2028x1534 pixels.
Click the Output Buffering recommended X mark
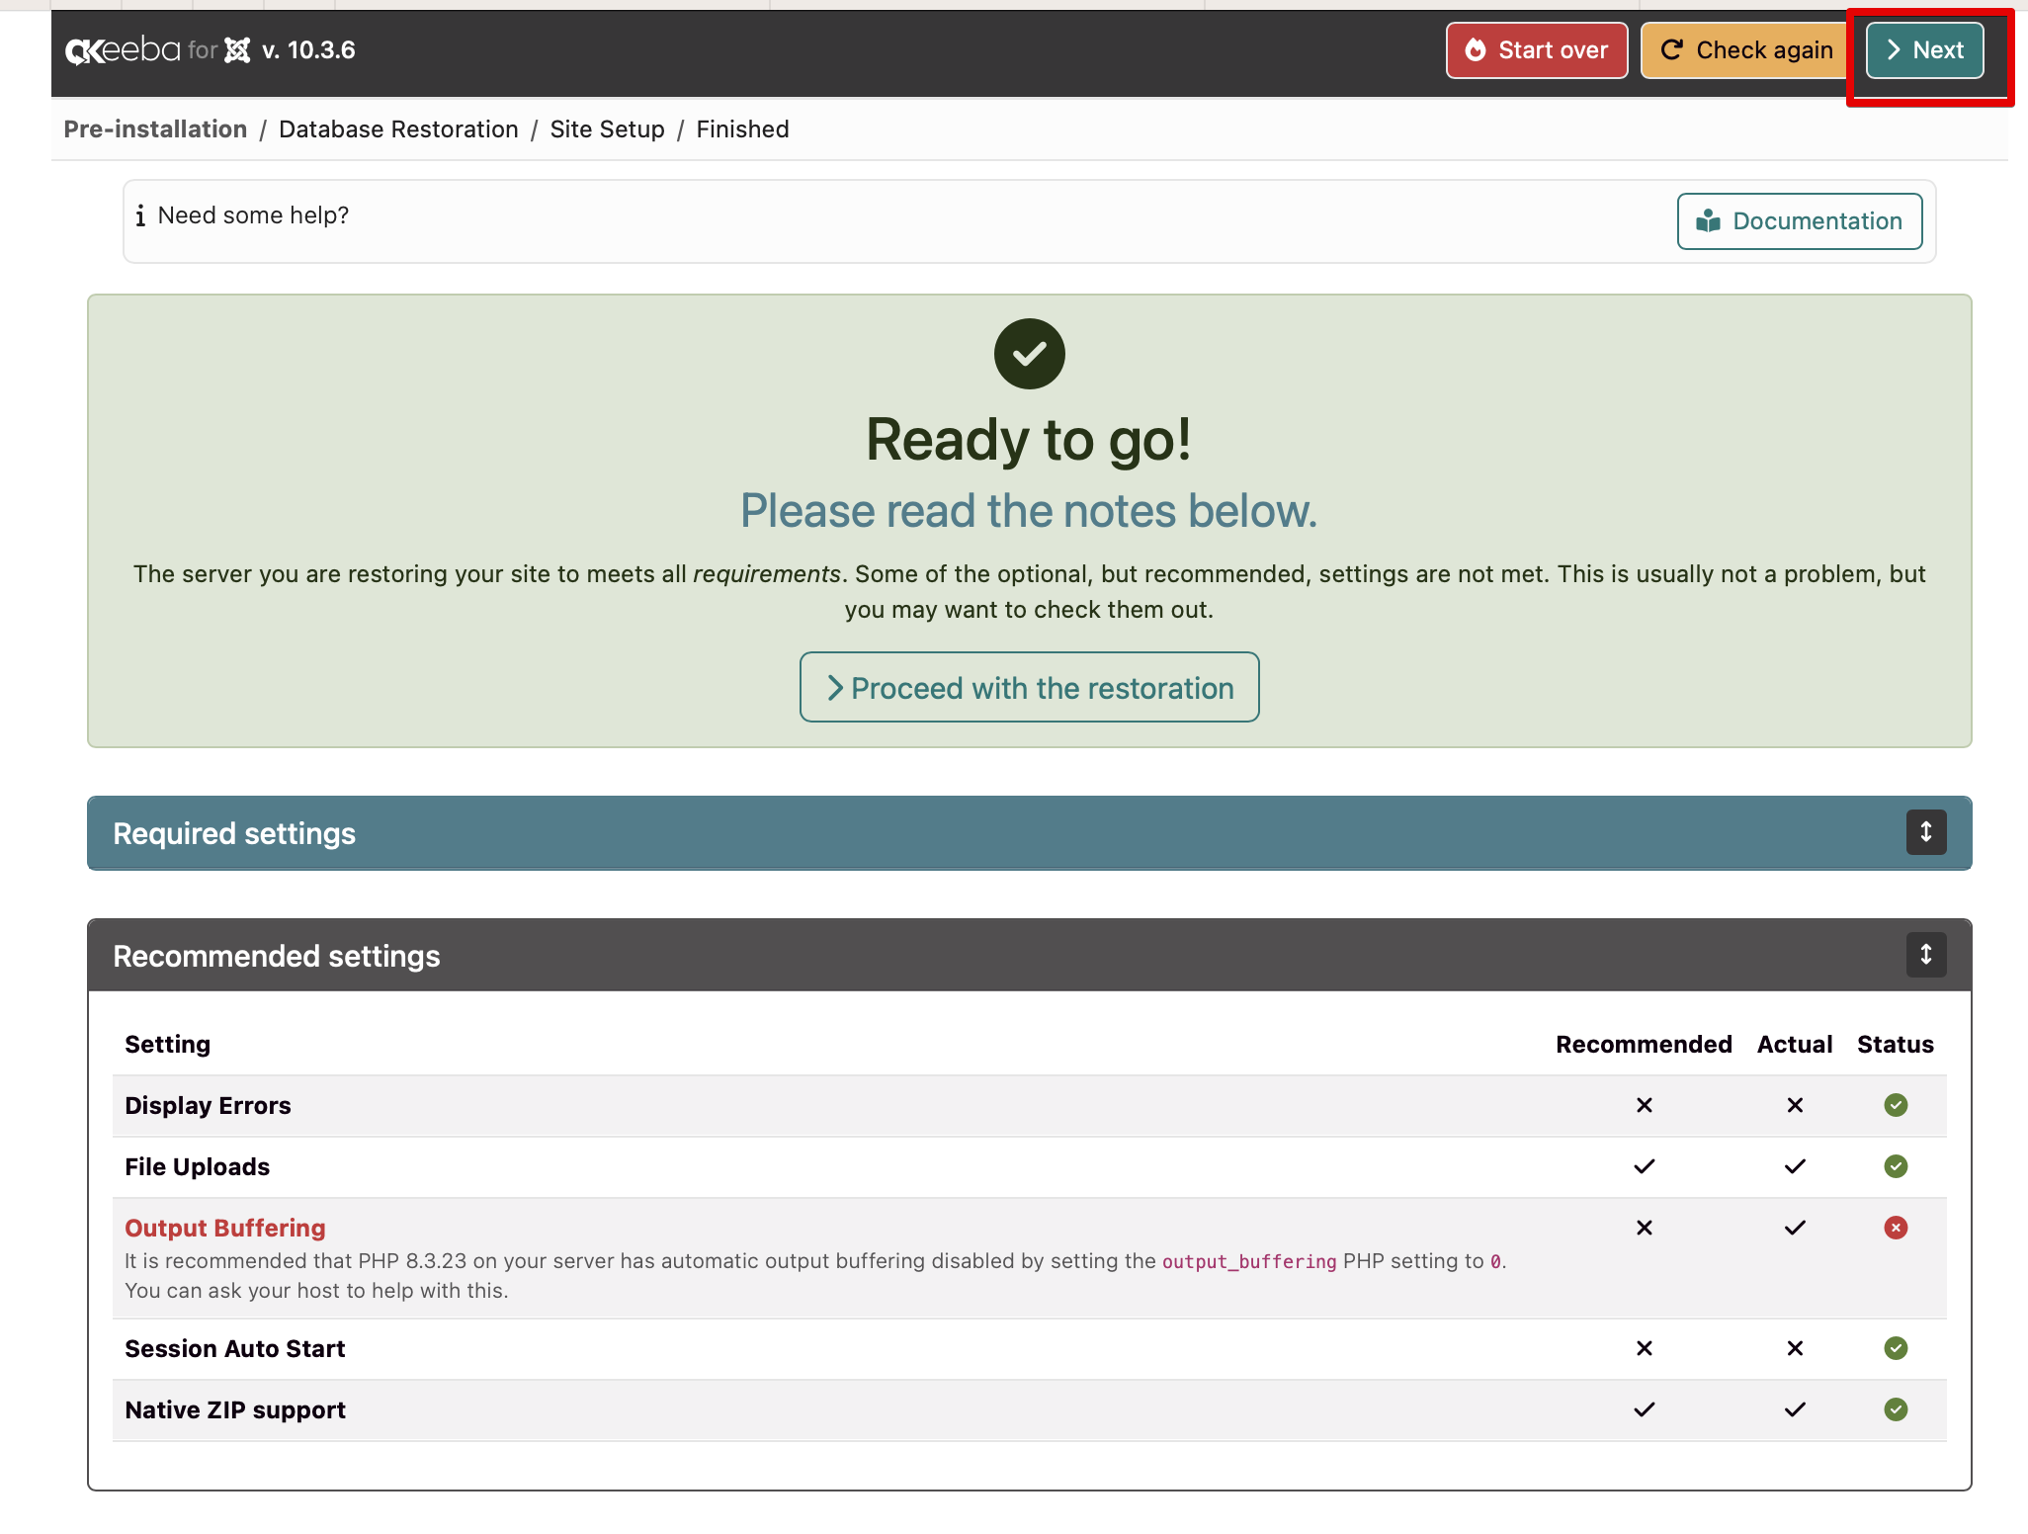(x=1644, y=1228)
